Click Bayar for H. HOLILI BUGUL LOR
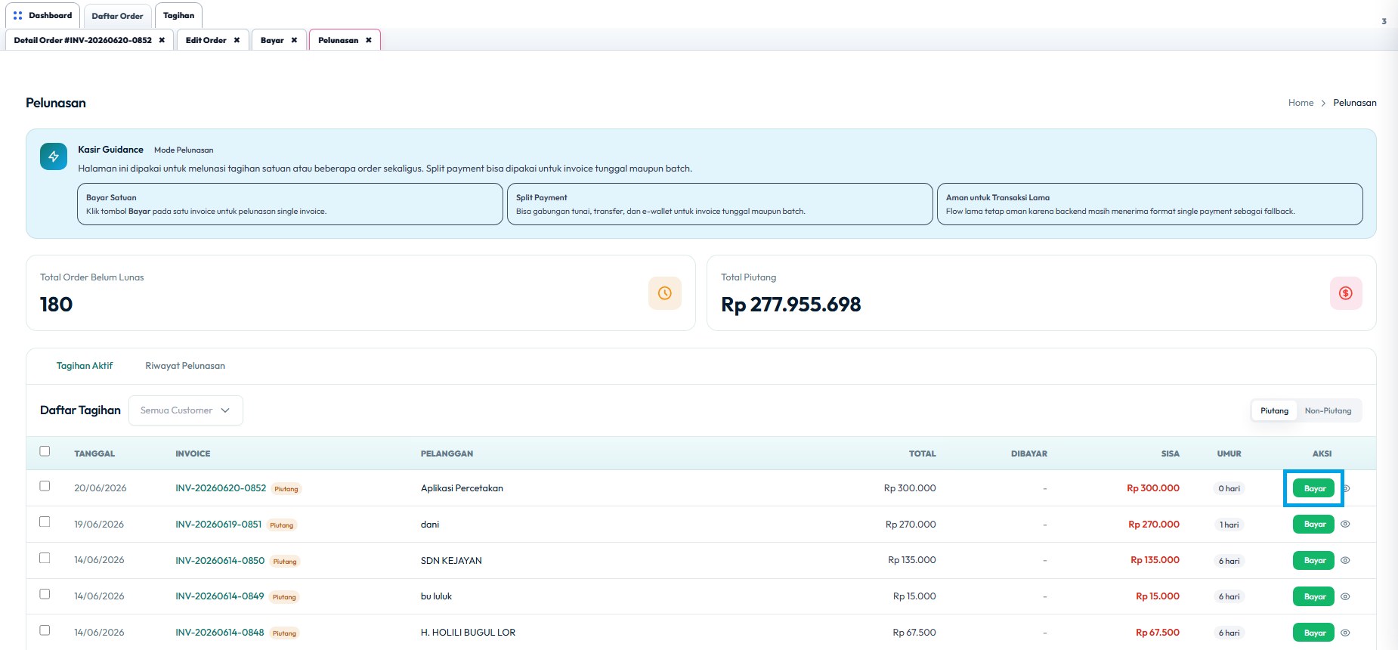This screenshot has height=650, width=1398. (1314, 633)
